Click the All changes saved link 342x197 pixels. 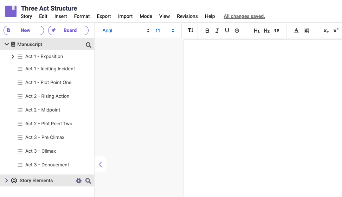tap(244, 17)
